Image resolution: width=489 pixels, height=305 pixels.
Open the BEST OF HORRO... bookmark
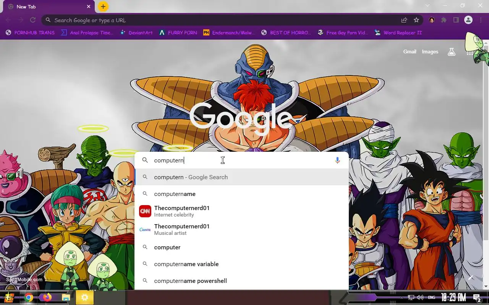tap(286, 33)
